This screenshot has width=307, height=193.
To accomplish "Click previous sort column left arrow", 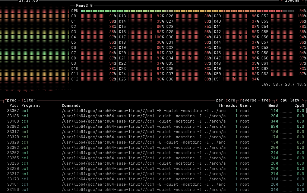I will coord(277,100).
